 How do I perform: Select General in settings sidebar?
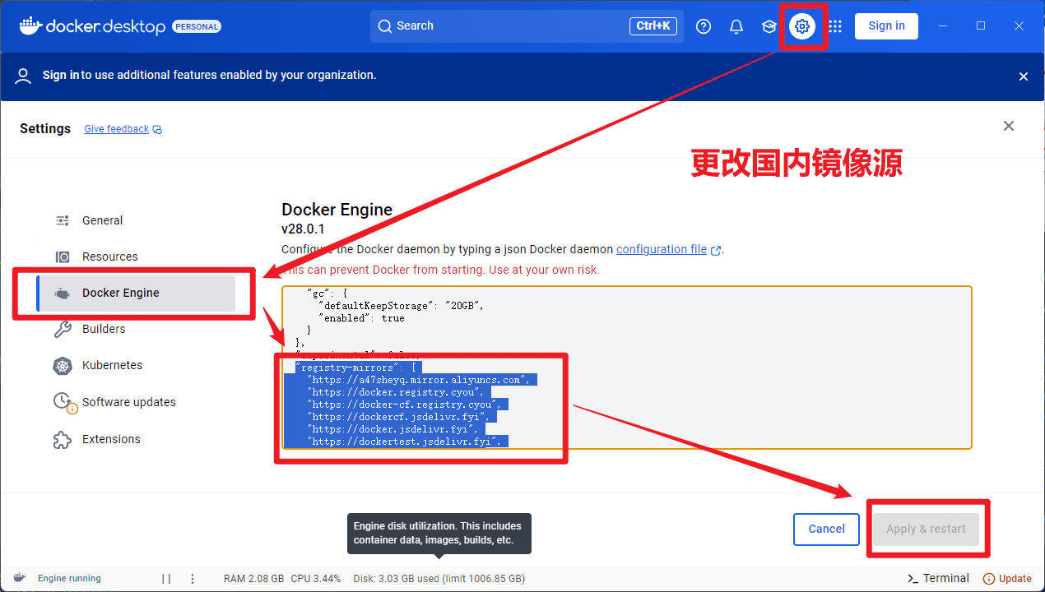[x=102, y=220]
